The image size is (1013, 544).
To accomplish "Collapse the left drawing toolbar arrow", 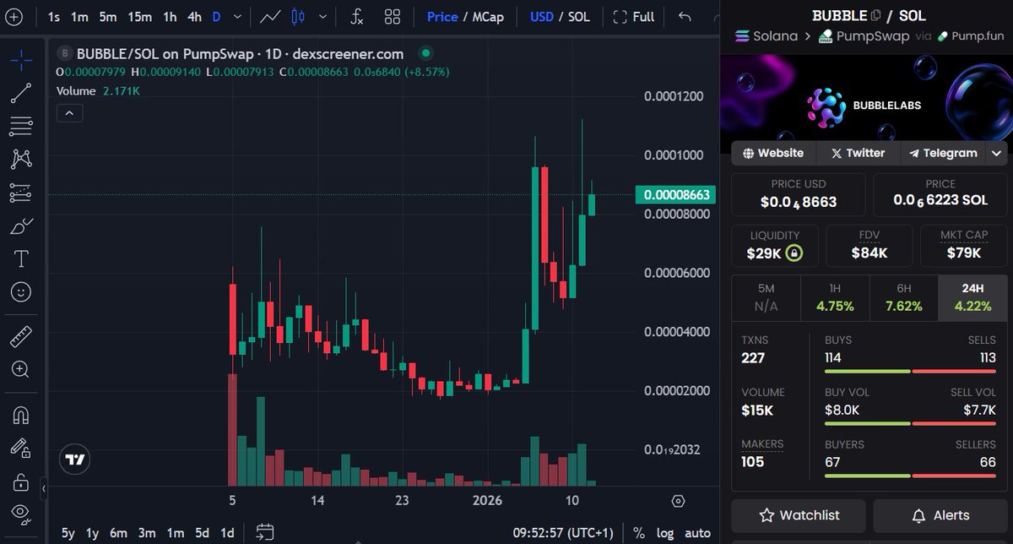I will click(44, 488).
